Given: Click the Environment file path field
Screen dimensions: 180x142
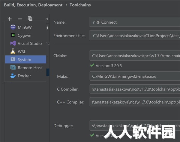Looking at the screenshot, I should pyautogui.click(x=135, y=36).
